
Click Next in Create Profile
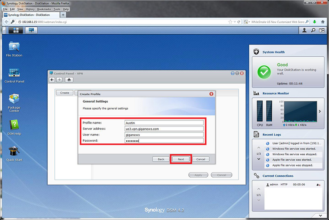[x=181, y=159]
